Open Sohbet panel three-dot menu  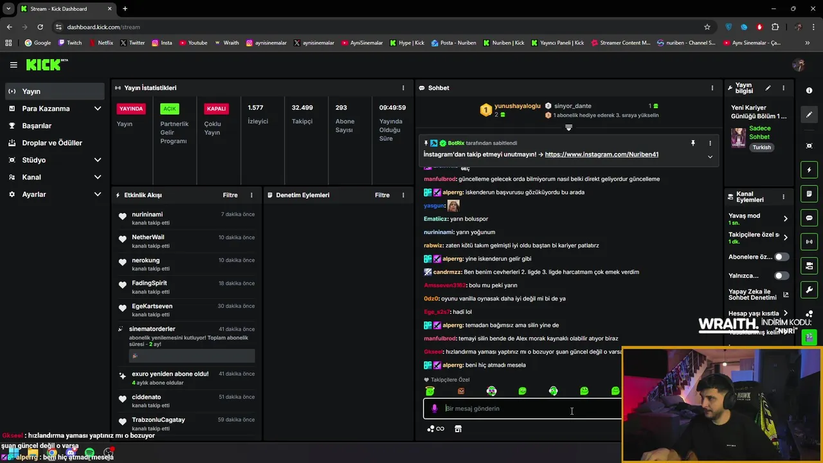(x=712, y=87)
